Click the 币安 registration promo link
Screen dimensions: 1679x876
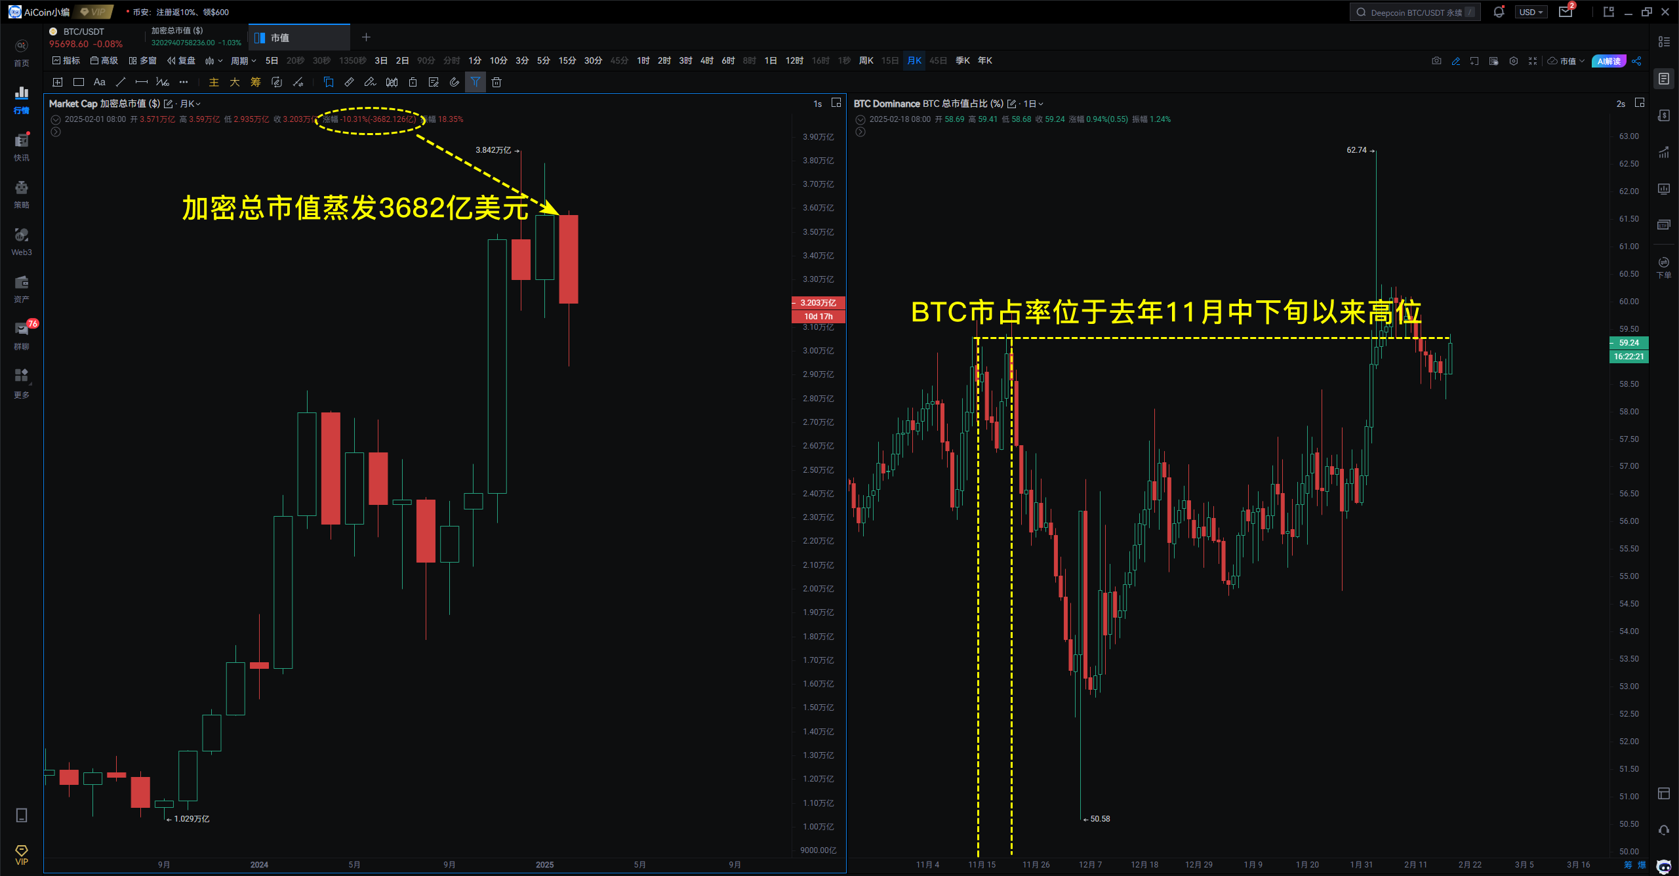180,12
